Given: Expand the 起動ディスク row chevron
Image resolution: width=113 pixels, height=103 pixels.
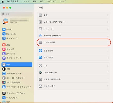Looking at the screenshot, I should [x=108, y=86].
